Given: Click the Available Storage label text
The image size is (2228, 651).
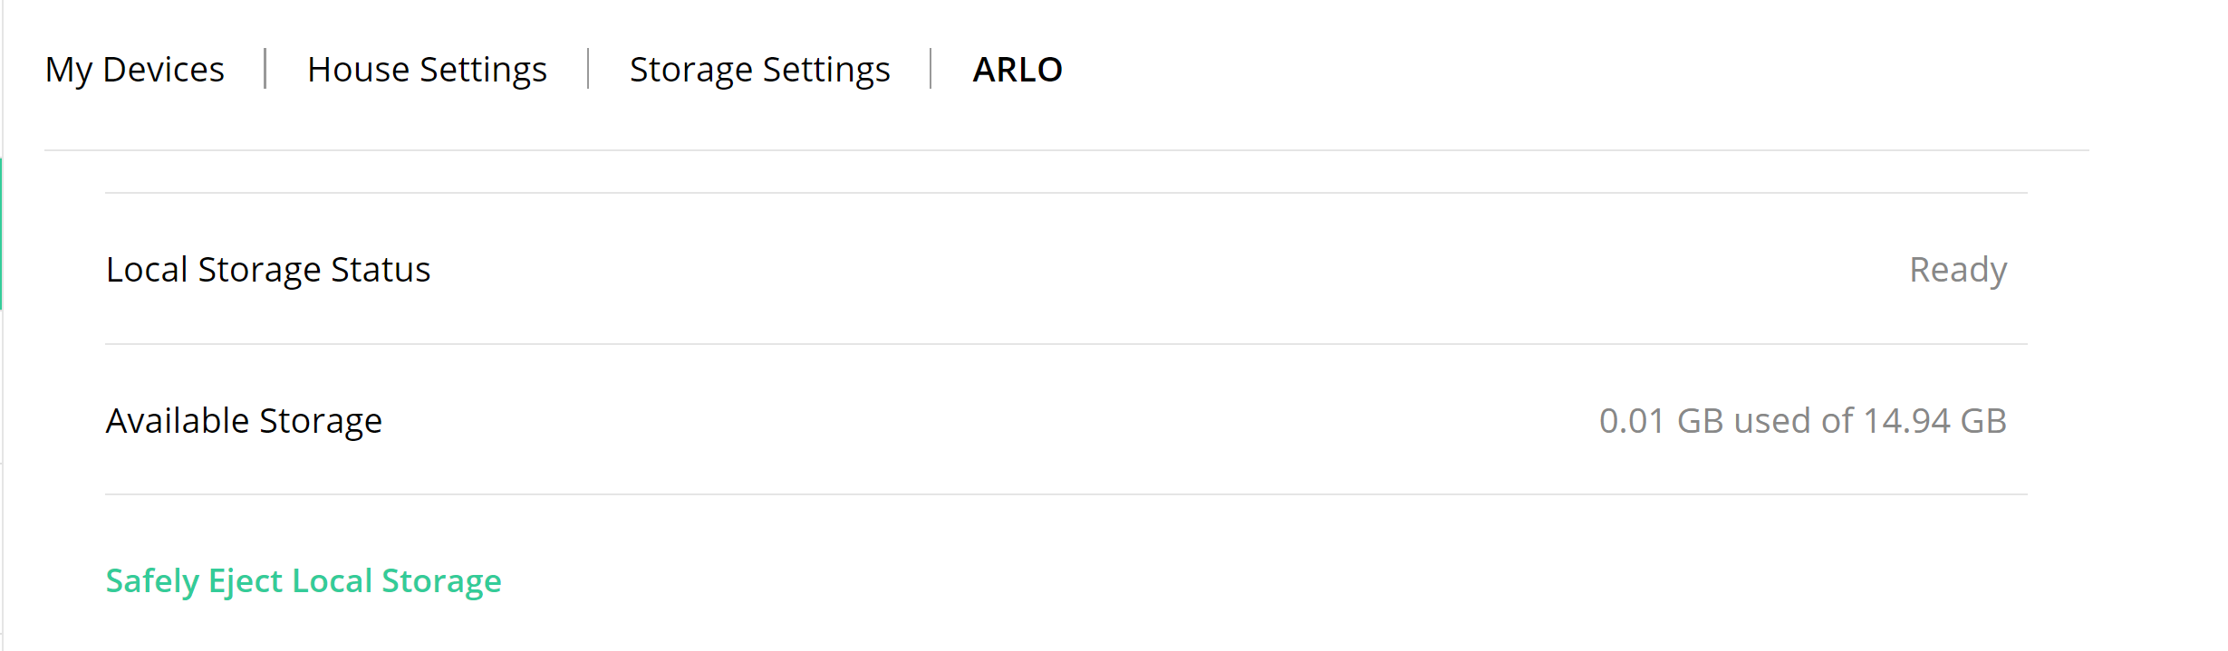Looking at the screenshot, I should tap(244, 419).
